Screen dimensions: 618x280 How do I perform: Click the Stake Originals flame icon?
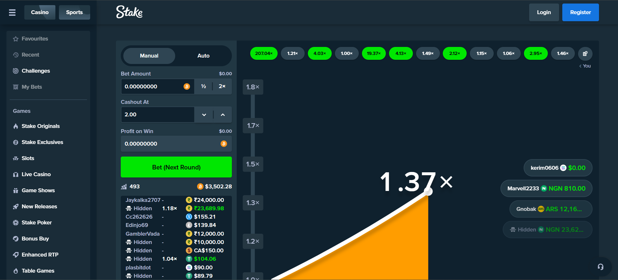[x=15, y=126]
